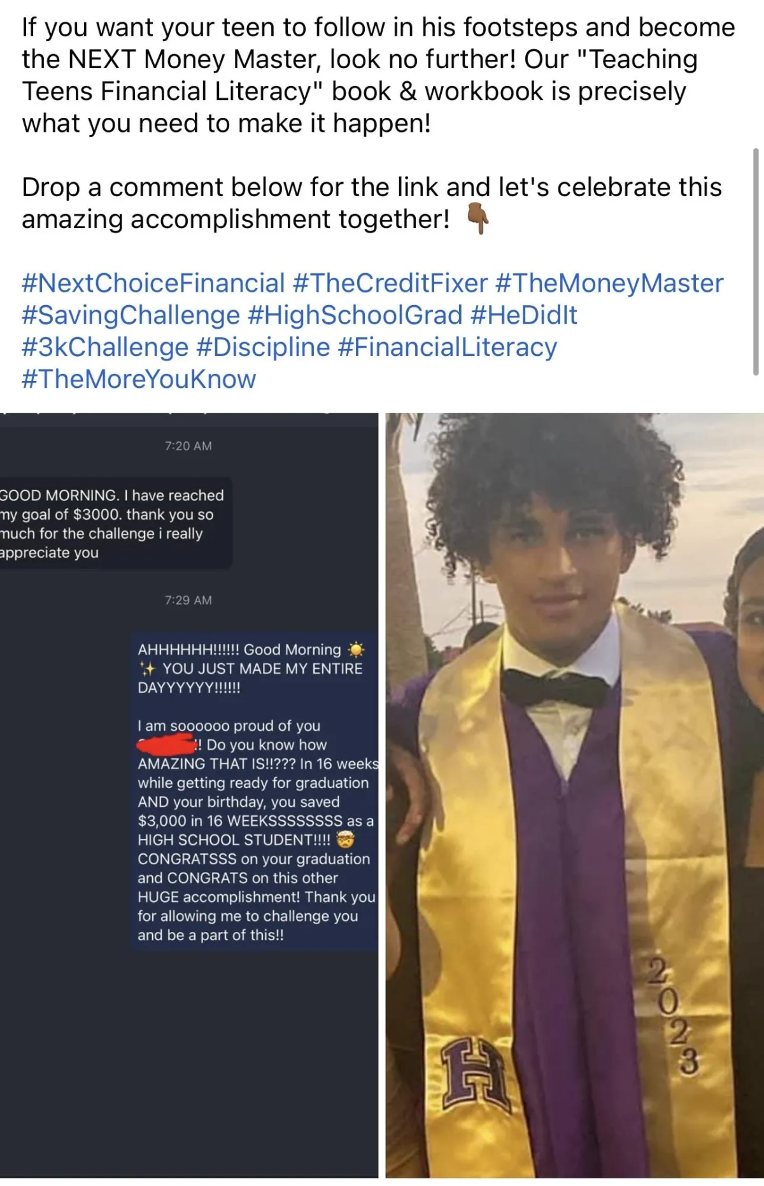The image size is (764, 1186).
Task: Tap the 7:29 AM timestamp
Action: 188,600
